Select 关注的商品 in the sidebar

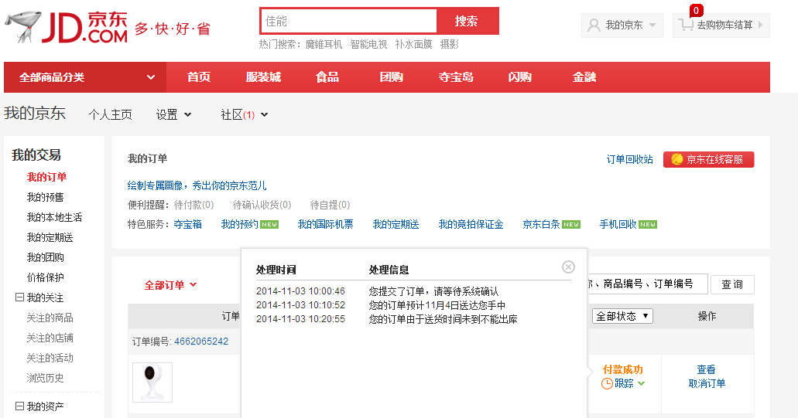click(50, 318)
